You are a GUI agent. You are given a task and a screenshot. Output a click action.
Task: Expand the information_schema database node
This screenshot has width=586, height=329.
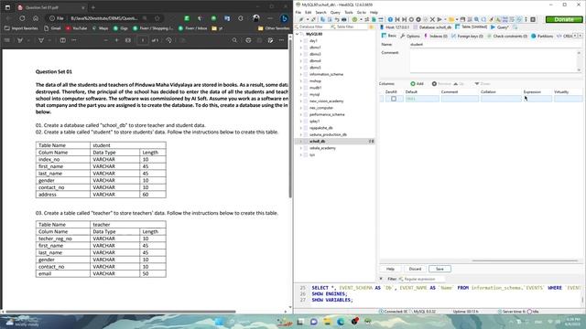click(x=301, y=74)
